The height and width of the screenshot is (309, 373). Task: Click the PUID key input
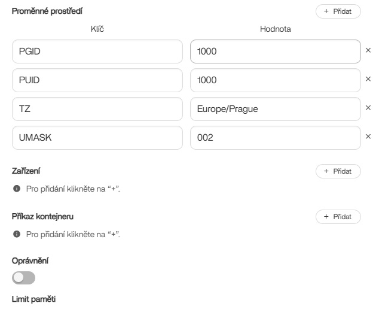click(x=97, y=80)
